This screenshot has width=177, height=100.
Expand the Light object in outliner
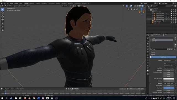click(x=151, y=23)
